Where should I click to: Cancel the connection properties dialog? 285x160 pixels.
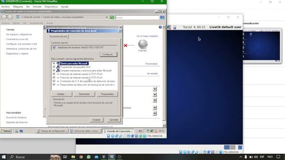[x=114, y=120]
